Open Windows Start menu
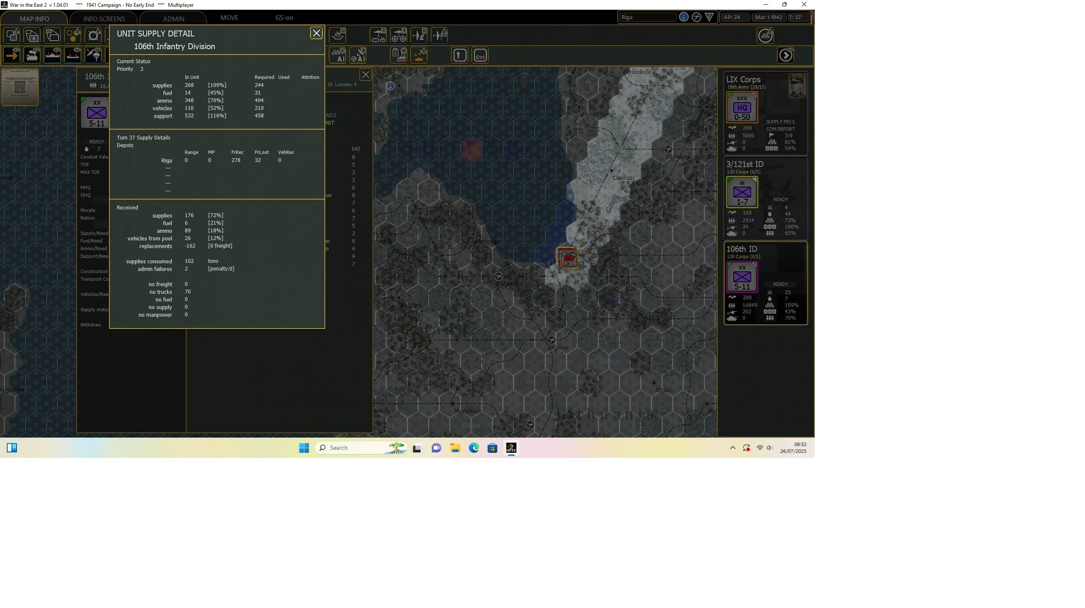Image resolution: width=1085 pixels, height=608 pixels. 304,448
